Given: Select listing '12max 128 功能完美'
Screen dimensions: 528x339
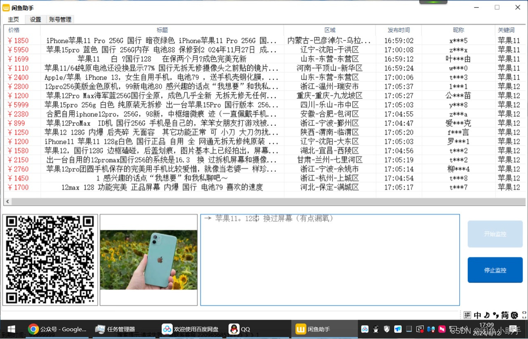Looking at the screenshot, I should coord(264,187).
